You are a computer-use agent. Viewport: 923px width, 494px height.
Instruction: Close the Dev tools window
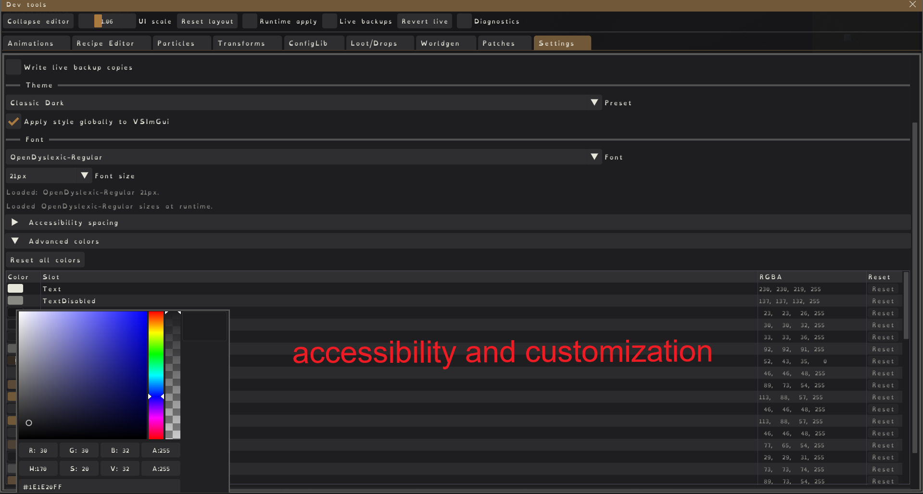(x=912, y=4)
